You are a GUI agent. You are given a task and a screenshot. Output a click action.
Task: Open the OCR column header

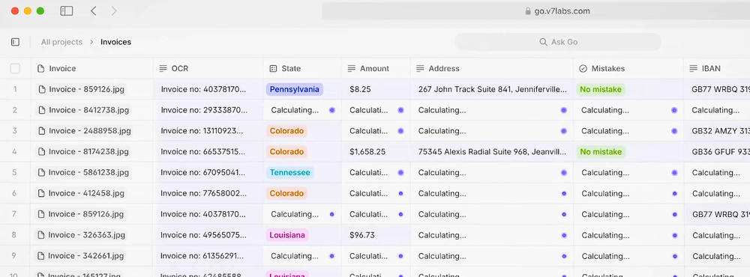(208, 69)
